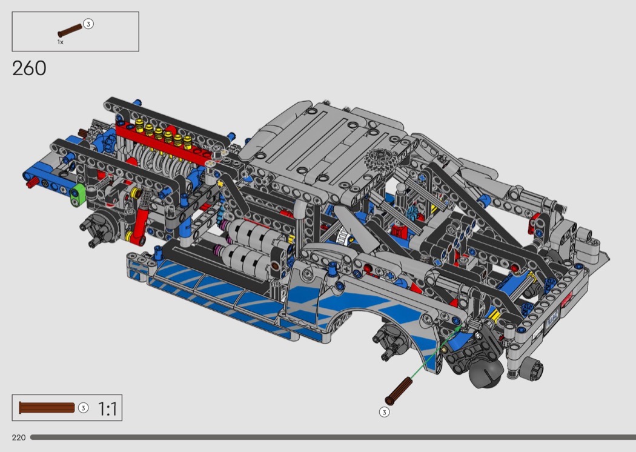Click the page progress bar at the bottom
The height and width of the screenshot is (452, 636).
[x=332, y=437]
